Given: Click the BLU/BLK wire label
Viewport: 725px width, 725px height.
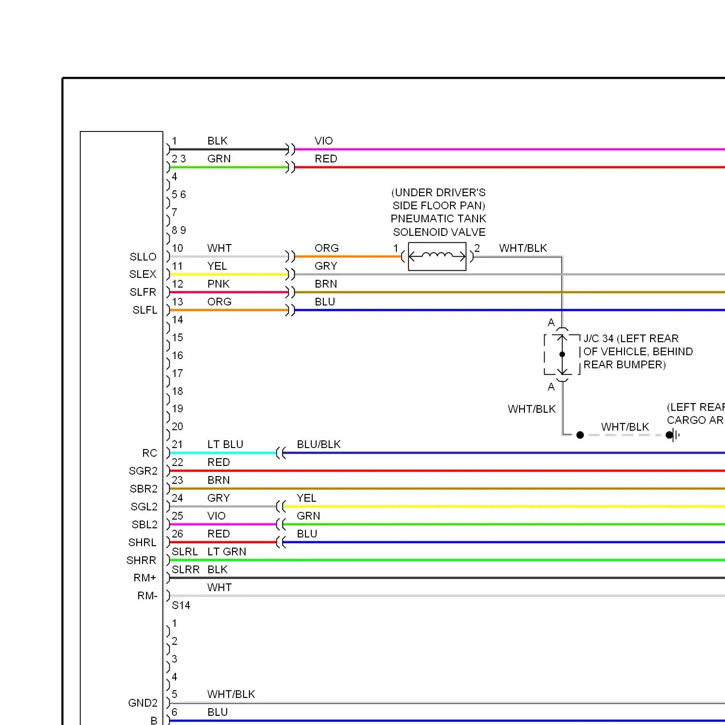Looking at the screenshot, I should pos(319,444).
